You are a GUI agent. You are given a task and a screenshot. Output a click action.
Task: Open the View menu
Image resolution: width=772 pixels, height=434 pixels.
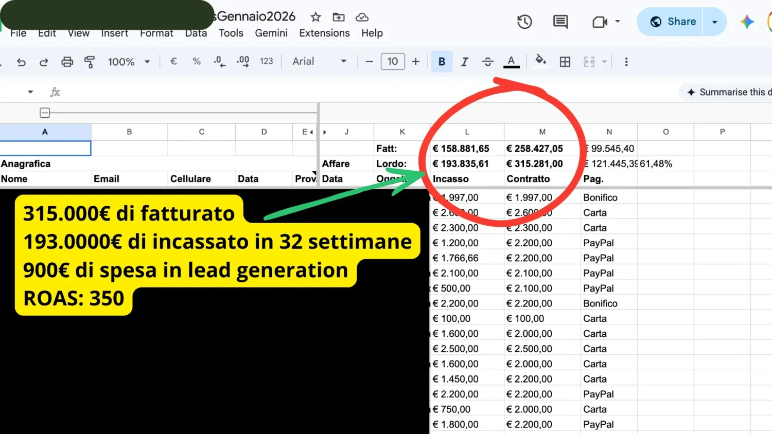click(x=78, y=33)
